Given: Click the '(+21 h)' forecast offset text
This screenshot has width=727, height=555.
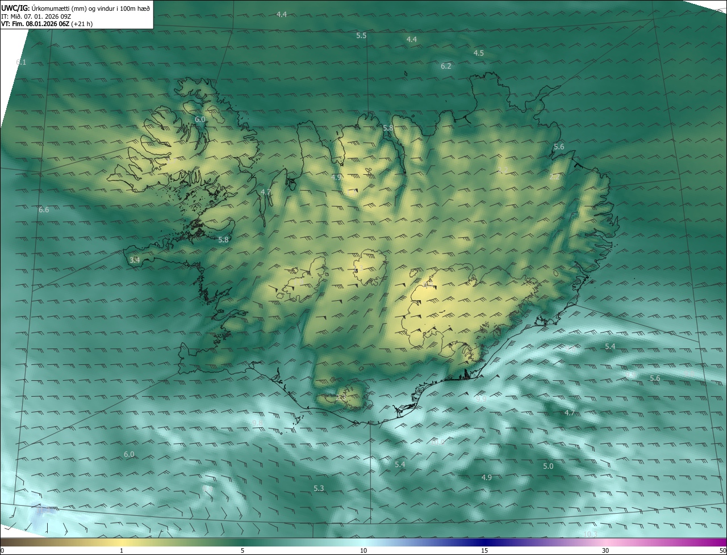Looking at the screenshot, I should click(x=82, y=24).
